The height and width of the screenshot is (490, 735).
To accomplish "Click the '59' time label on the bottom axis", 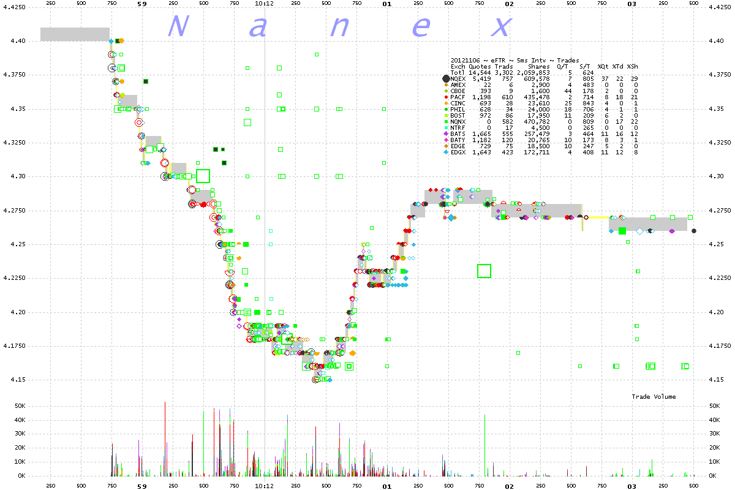I will (142, 486).
